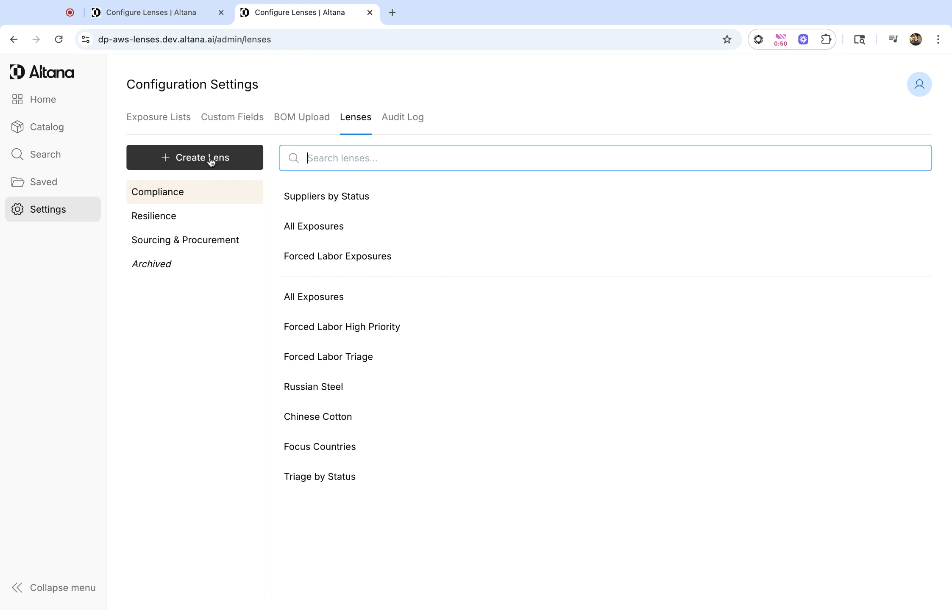
Task: Select the Resilience category
Action: pos(153,216)
